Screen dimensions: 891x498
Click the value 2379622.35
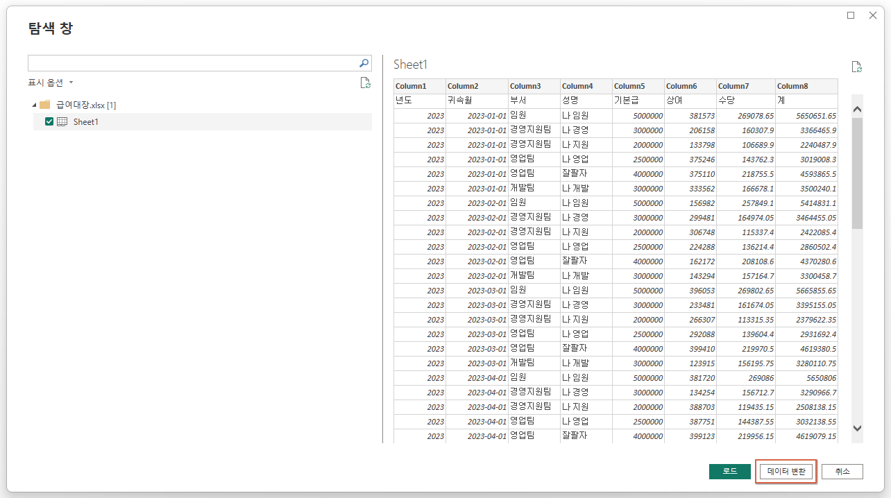(815, 320)
